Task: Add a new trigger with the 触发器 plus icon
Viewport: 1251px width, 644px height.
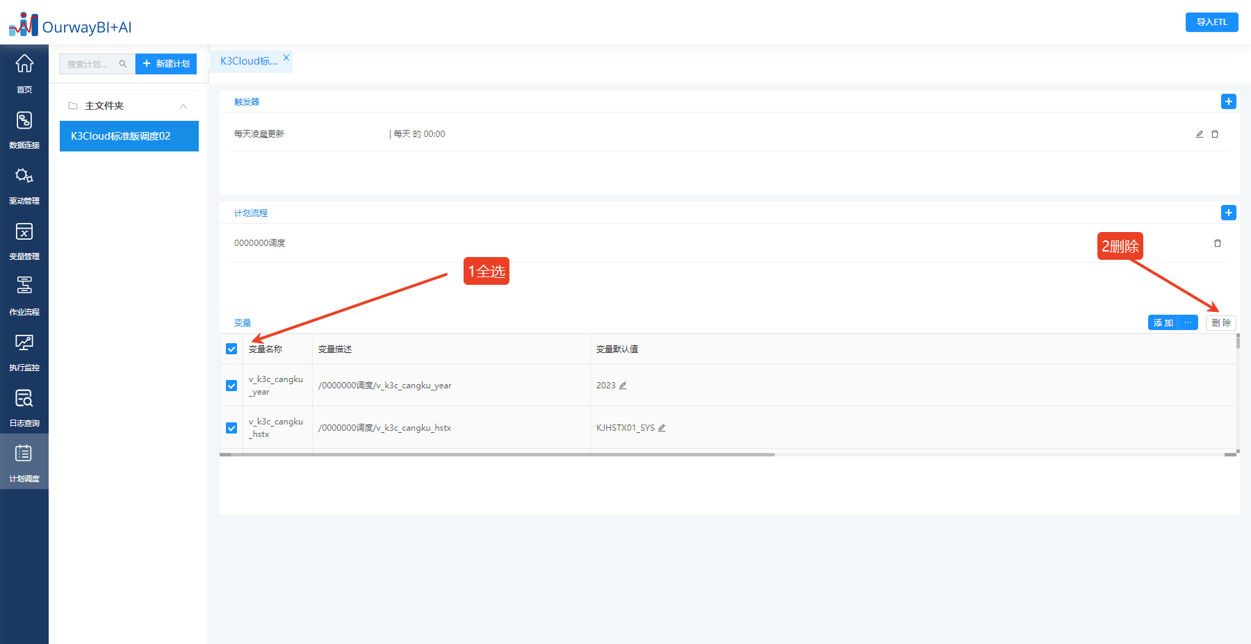Action: tap(1228, 101)
